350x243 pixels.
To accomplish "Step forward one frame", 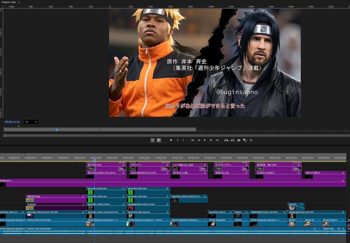I will coord(211,140).
